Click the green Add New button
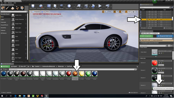 click(x=5, y=66)
